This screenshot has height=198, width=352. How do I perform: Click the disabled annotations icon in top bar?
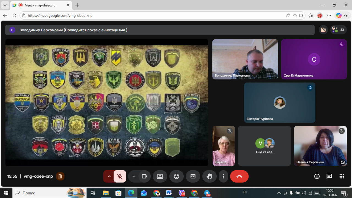coord(323,30)
